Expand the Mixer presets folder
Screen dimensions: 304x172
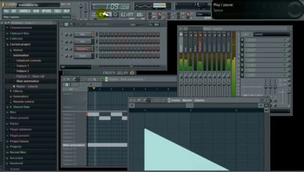pos(19,118)
